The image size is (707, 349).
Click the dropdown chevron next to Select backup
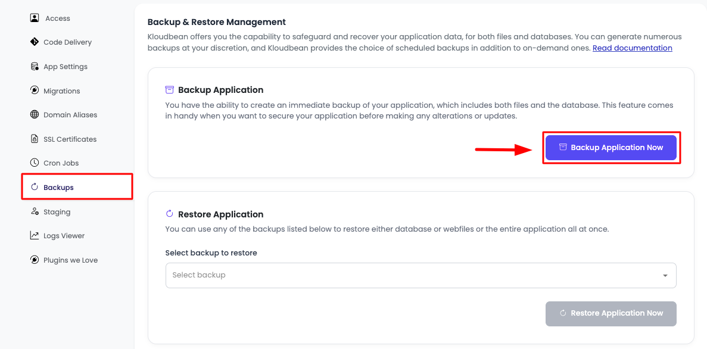click(665, 275)
